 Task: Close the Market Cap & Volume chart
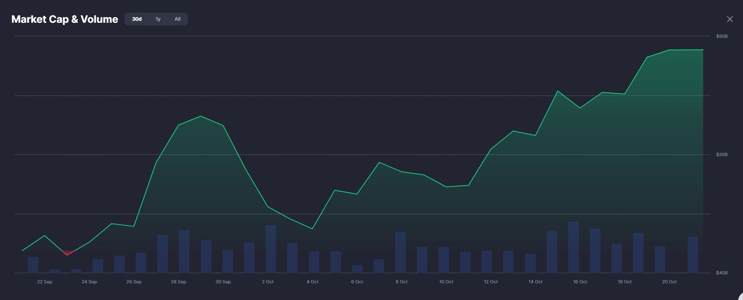(730, 19)
